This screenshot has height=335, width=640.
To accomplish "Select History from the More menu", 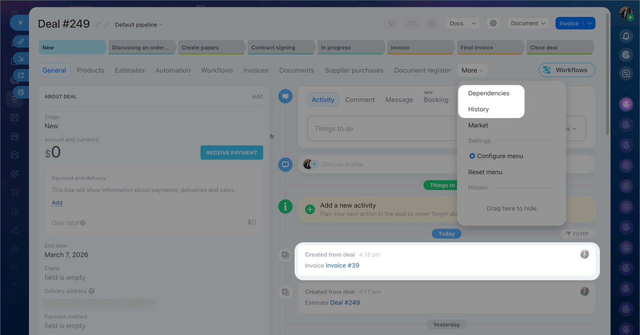I will pos(478,109).
